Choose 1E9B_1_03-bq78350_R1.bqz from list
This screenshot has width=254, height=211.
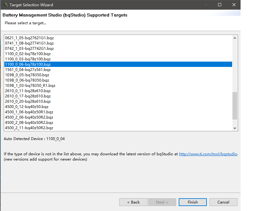30,85
